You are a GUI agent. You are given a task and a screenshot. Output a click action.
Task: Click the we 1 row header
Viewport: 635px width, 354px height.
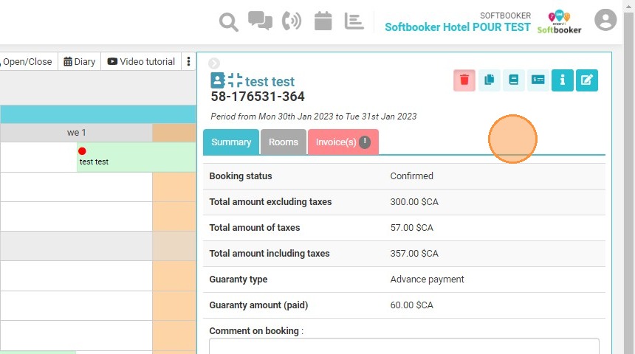76,133
